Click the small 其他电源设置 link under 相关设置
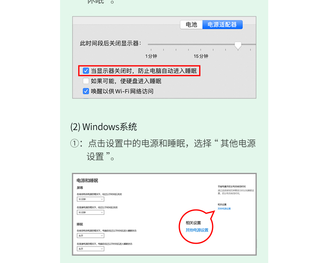325x263 pixels. coord(224,209)
